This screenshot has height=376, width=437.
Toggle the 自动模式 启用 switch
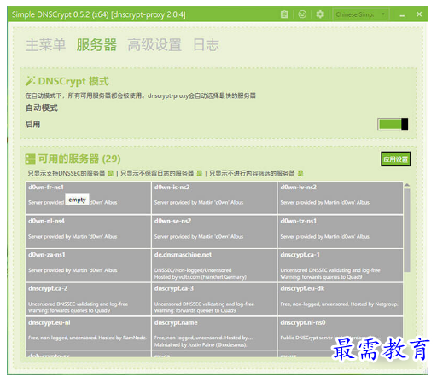click(x=393, y=124)
